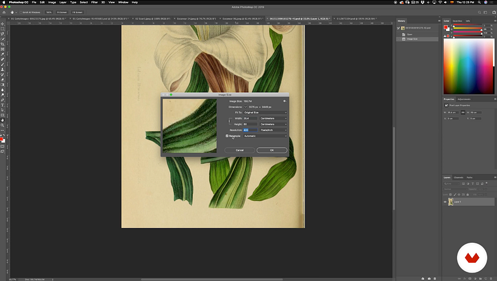
Task: Toggle width-height link in Properties panel
Action: tap(463, 112)
